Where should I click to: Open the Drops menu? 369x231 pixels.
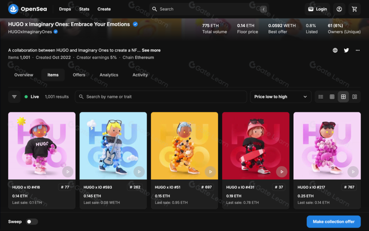click(65, 9)
